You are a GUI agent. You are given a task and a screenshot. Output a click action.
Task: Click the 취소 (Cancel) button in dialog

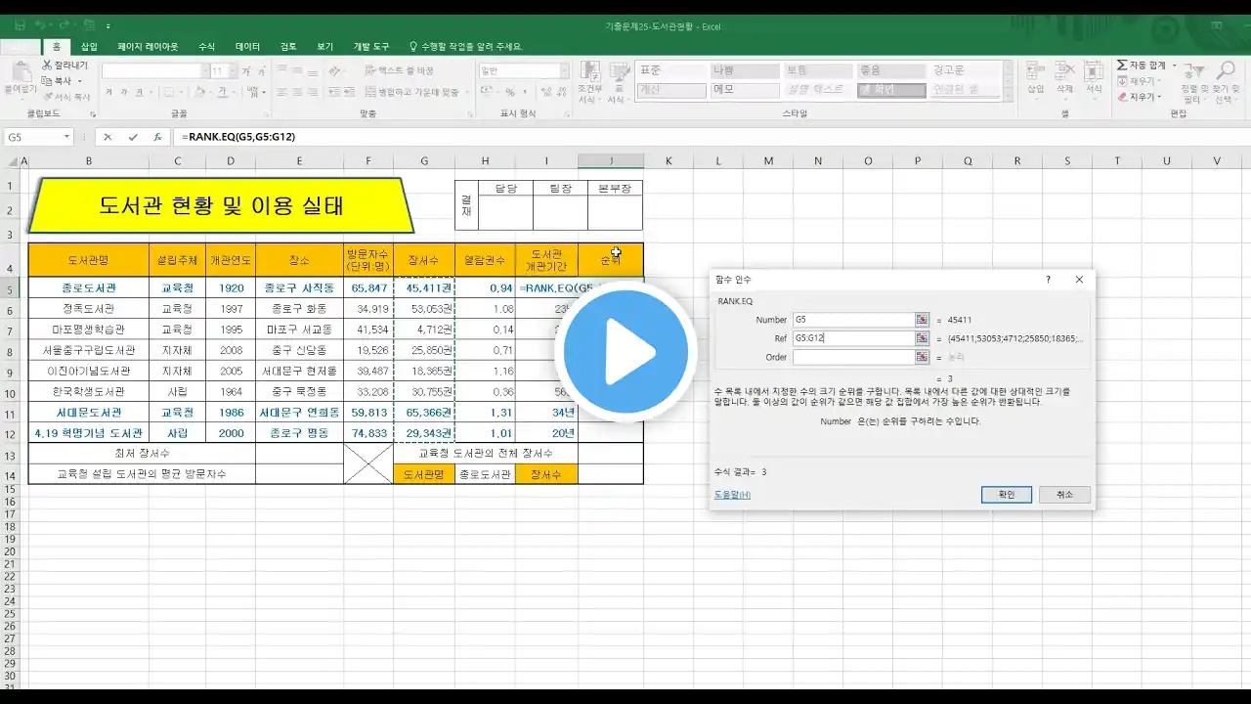[x=1064, y=495]
